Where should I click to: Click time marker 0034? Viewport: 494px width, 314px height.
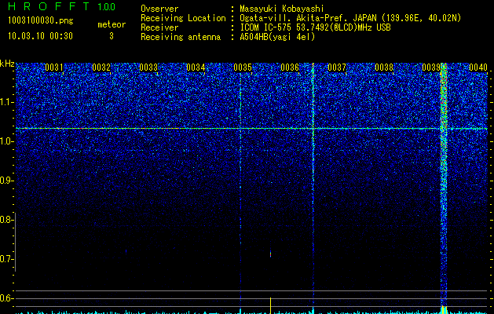tap(196, 68)
